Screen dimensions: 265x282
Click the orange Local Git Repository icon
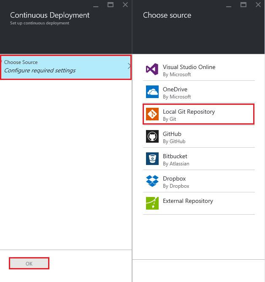(152, 114)
